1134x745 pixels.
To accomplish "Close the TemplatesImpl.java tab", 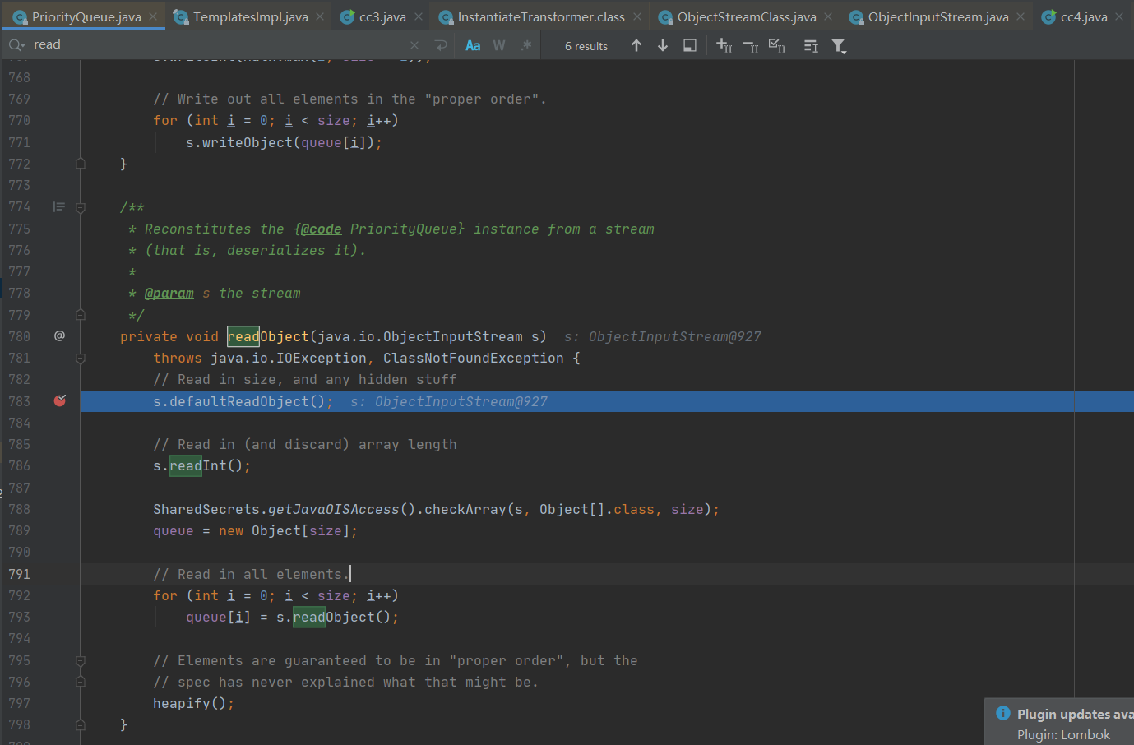I will 320,16.
